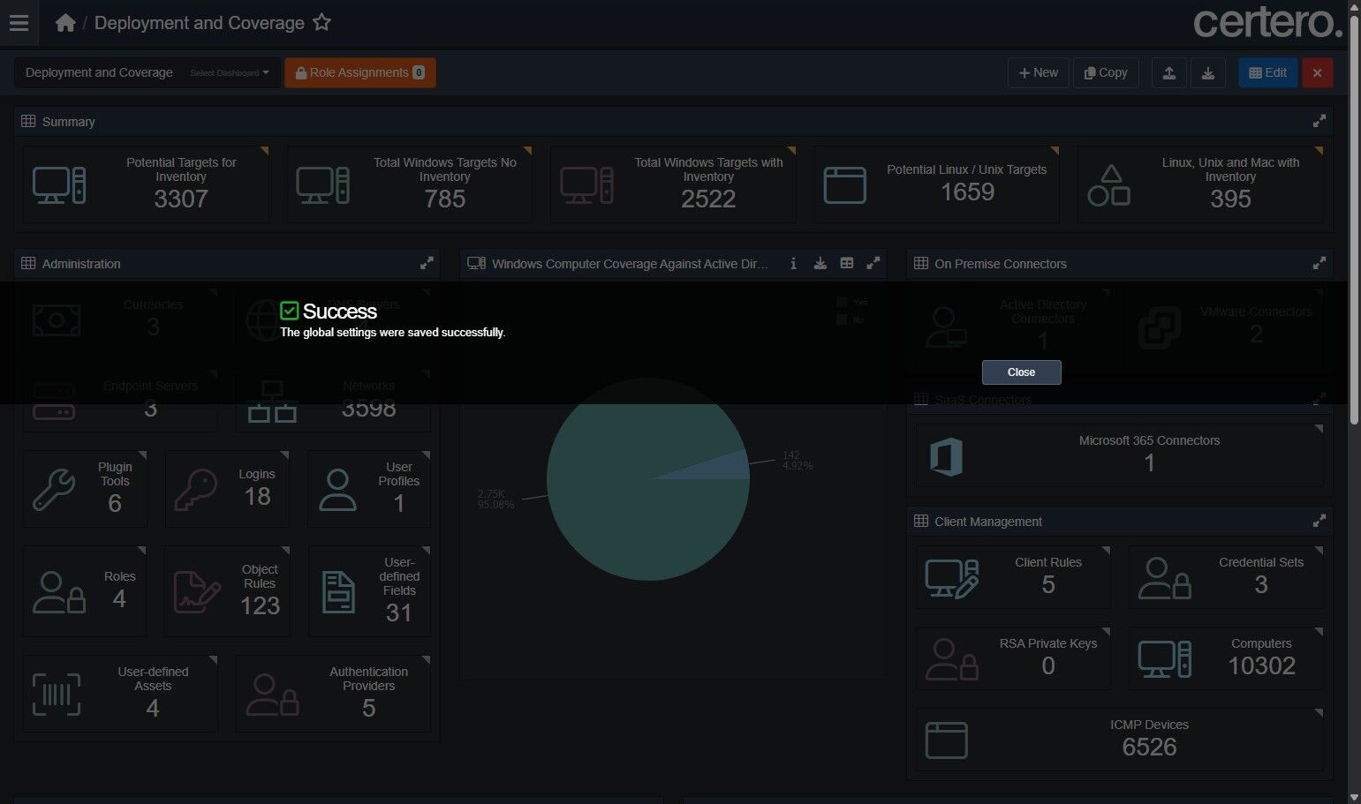The width and height of the screenshot is (1361, 804).
Task: Open the Client Rules tile
Action: pos(1013,576)
